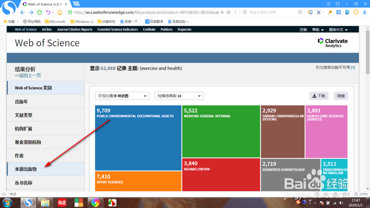Click the Sogou input method tray icon

[298, 202]
